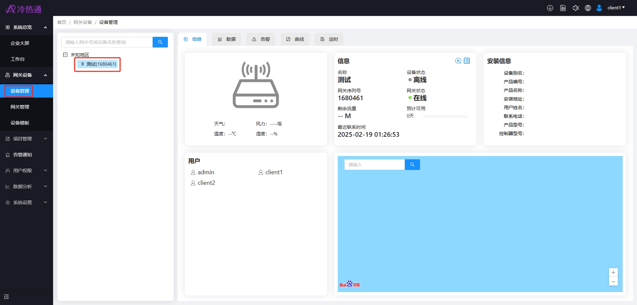Screen dimensions: 637x305
Task: Click the timestamp 2025-02-19 01:26:53
Action: click(x=368, y=134)
